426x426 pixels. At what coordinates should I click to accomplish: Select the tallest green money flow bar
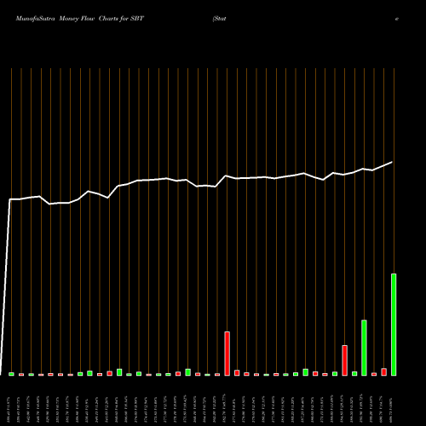(x=394, y=325)
